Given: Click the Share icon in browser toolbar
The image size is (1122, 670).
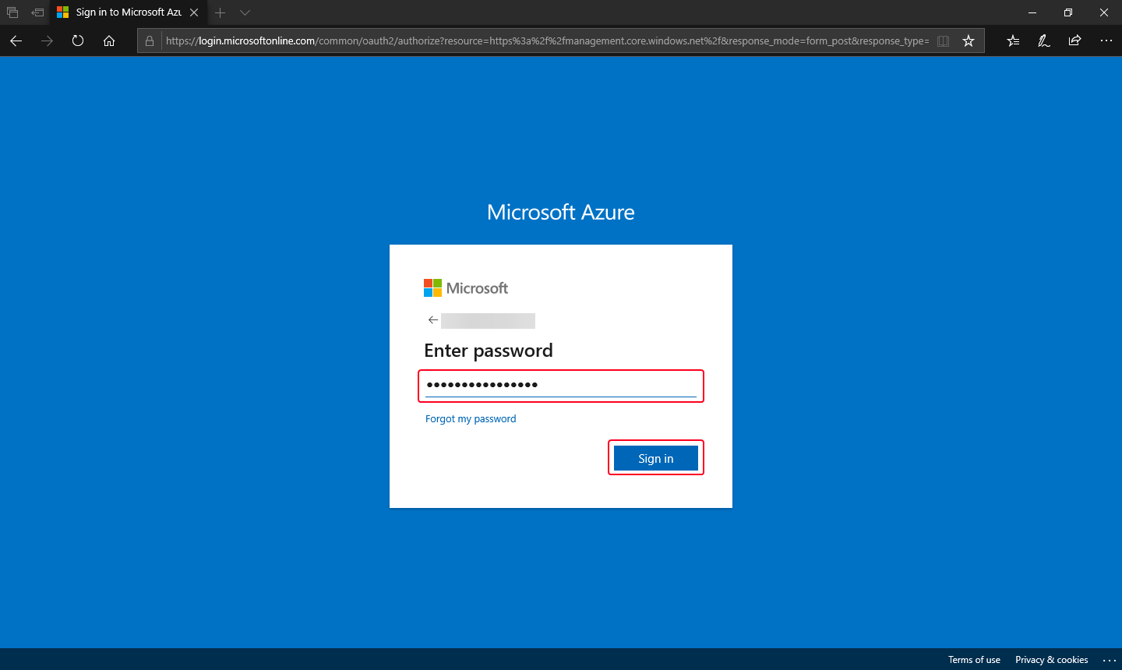Looking at the screenshot, I should tap(1074, 41).
